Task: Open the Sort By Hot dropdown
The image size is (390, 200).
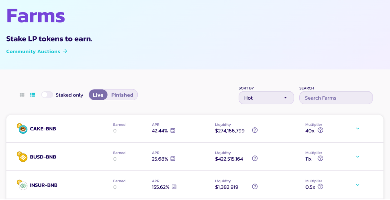Action: tap(266, 98)
